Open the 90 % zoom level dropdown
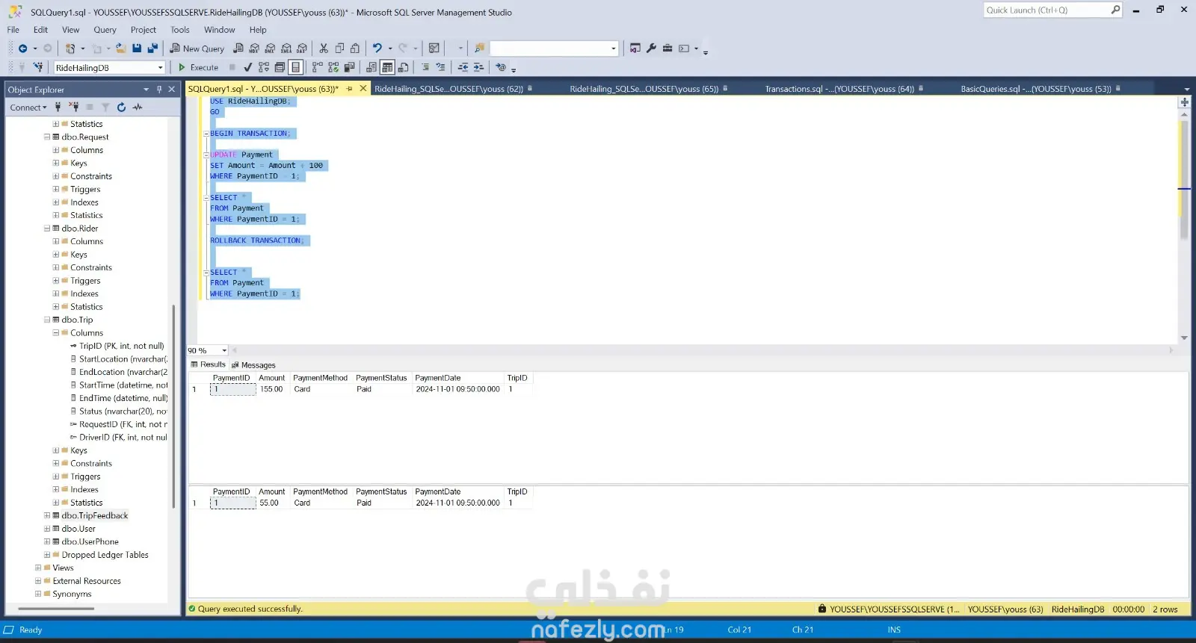This screenshot has height=643, width=1196. pos(224,350)
